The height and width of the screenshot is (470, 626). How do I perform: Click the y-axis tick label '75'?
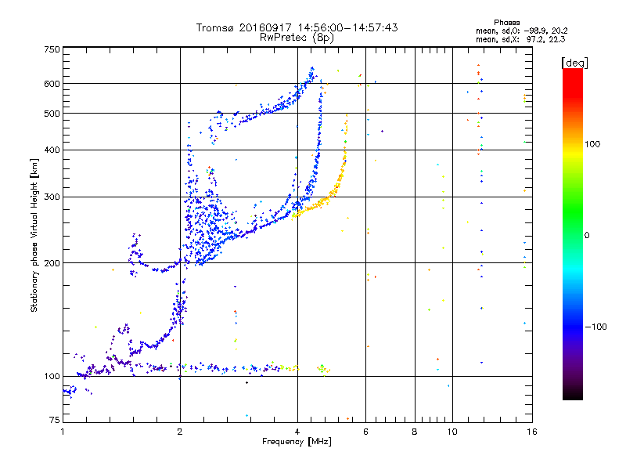(55, 420)
